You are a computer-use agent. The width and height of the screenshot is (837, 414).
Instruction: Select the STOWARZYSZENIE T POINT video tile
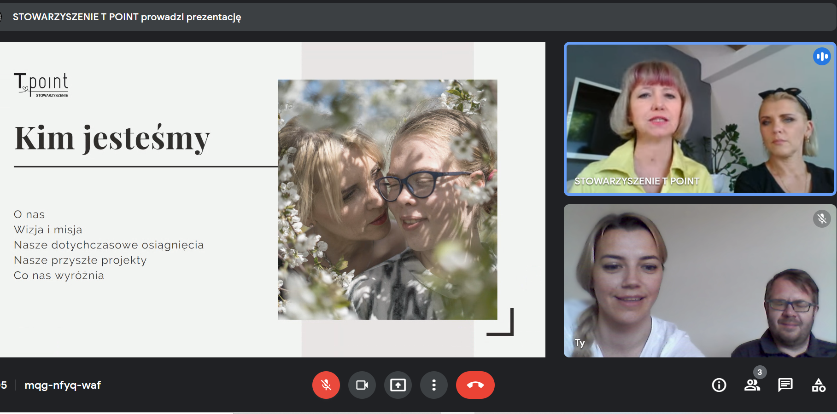click(x=699, y=119)
